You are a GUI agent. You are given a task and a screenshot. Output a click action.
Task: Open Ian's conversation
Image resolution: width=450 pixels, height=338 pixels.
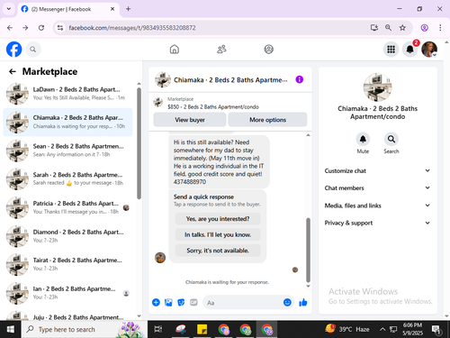(67, 293)
